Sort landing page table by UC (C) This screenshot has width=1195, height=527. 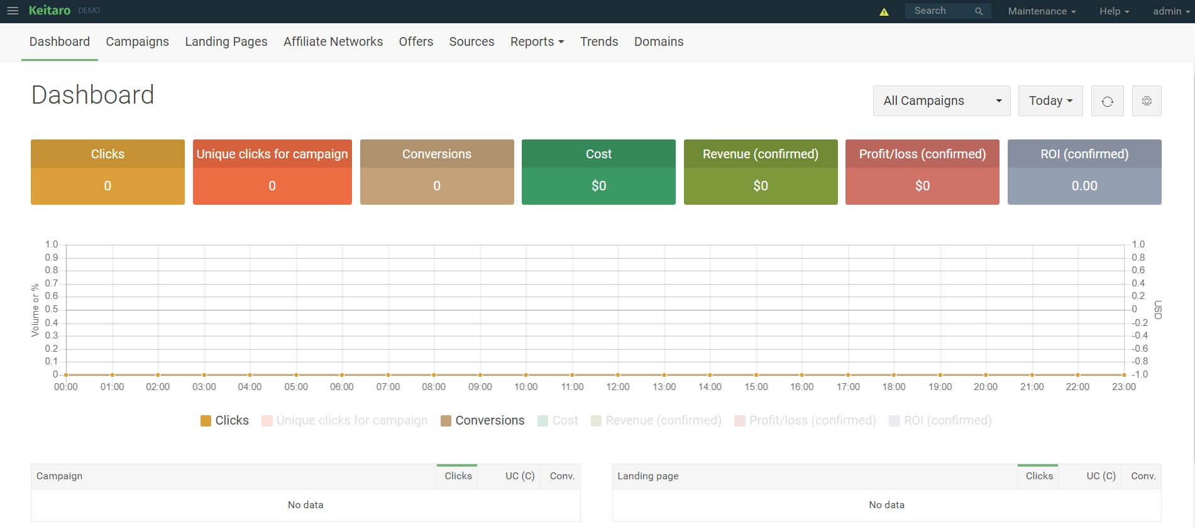tap(1100, 476)
